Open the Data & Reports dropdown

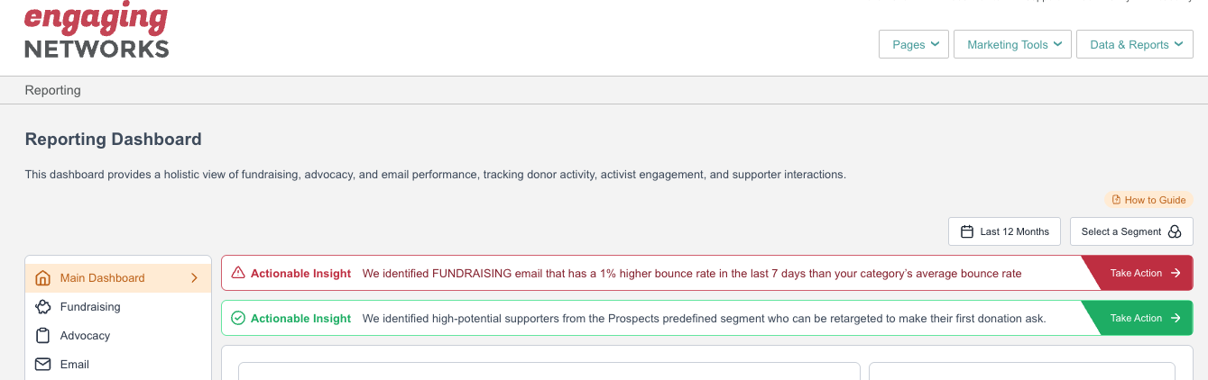click(1134, 44)
